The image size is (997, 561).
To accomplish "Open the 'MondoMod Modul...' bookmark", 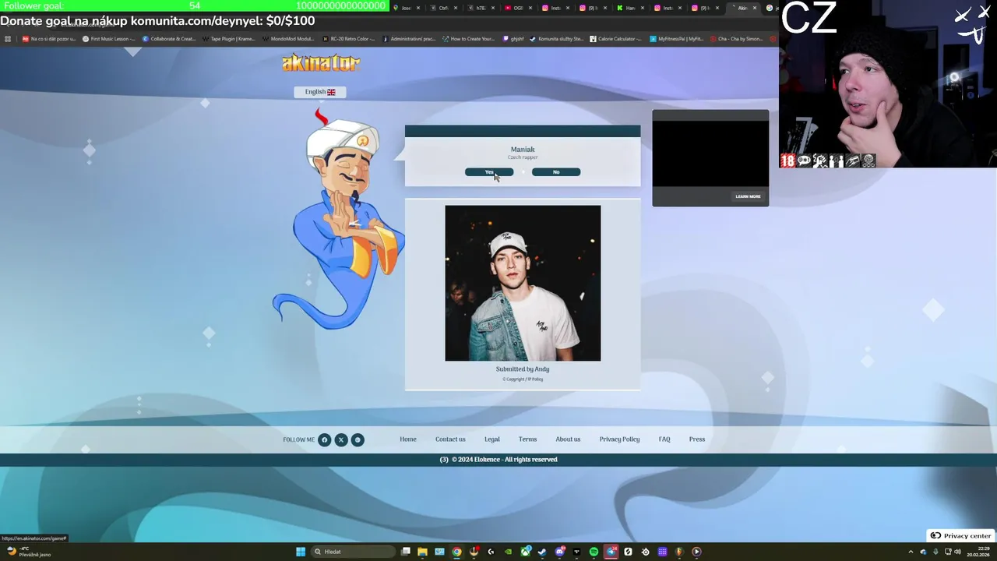I will click(288, 39).
